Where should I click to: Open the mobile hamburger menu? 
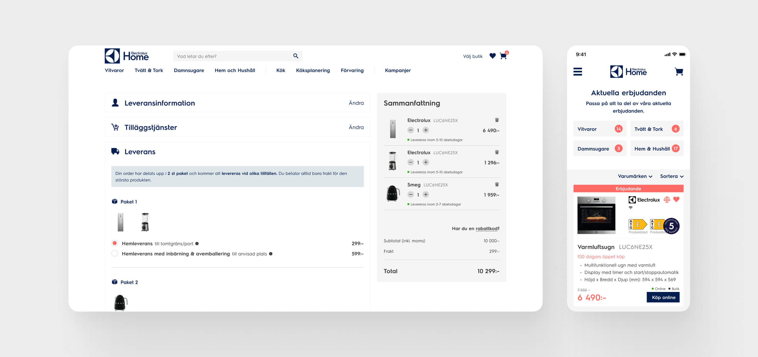click(x=578, y=72)
